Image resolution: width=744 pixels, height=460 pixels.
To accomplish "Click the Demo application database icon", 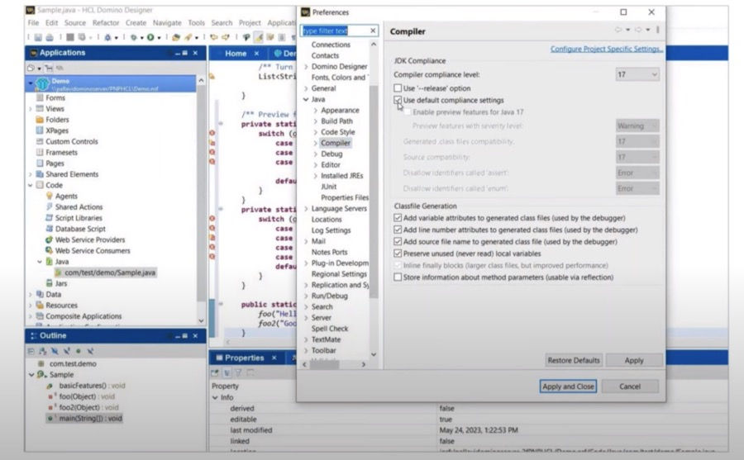I will pyautogui.click(x=42, y=84).
